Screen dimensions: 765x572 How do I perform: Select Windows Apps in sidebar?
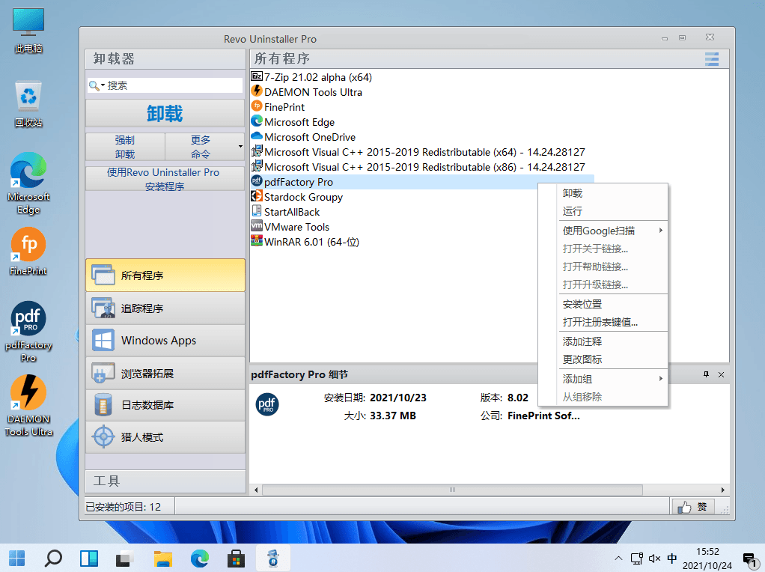165,341
